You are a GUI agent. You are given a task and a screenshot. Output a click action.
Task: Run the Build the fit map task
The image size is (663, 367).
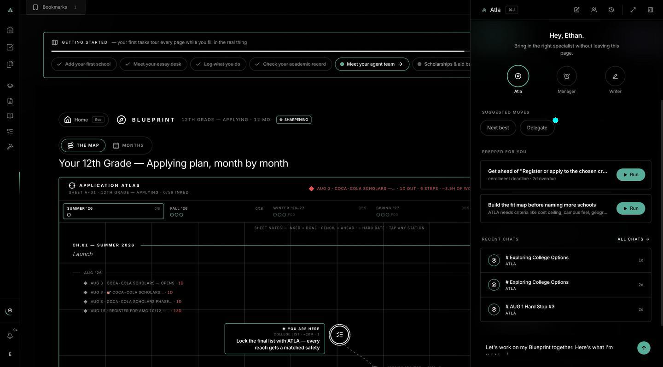point(631,209)
